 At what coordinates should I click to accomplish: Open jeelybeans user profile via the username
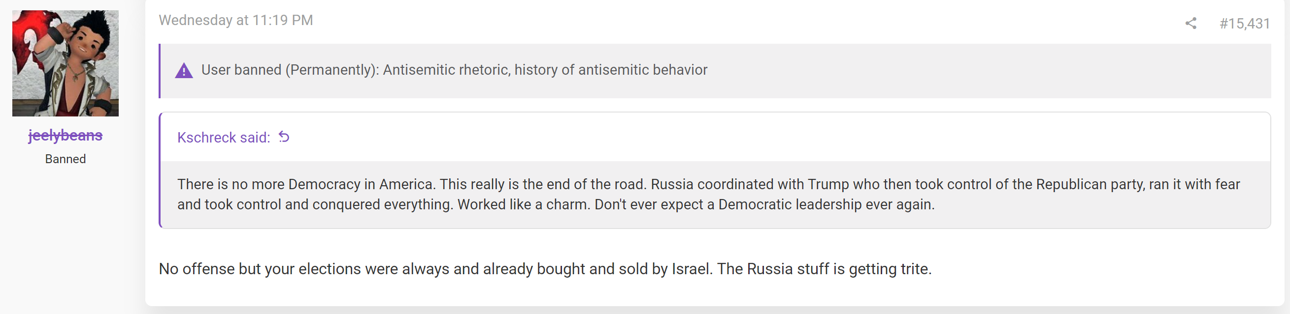pyautogui.click(x=65, y=135)
